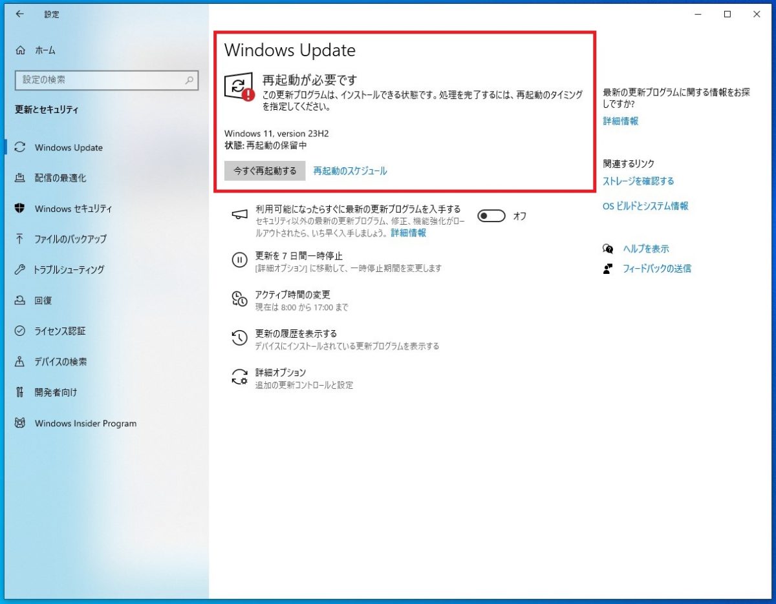Image resolution: width=776 pixels, height=604 pixels.
Task: Click the Home icon in the sidebar
Action: click(21, 50)
